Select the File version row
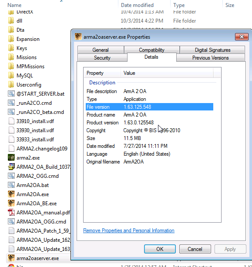Screen dimensions: 252x267 click(149, 107)
